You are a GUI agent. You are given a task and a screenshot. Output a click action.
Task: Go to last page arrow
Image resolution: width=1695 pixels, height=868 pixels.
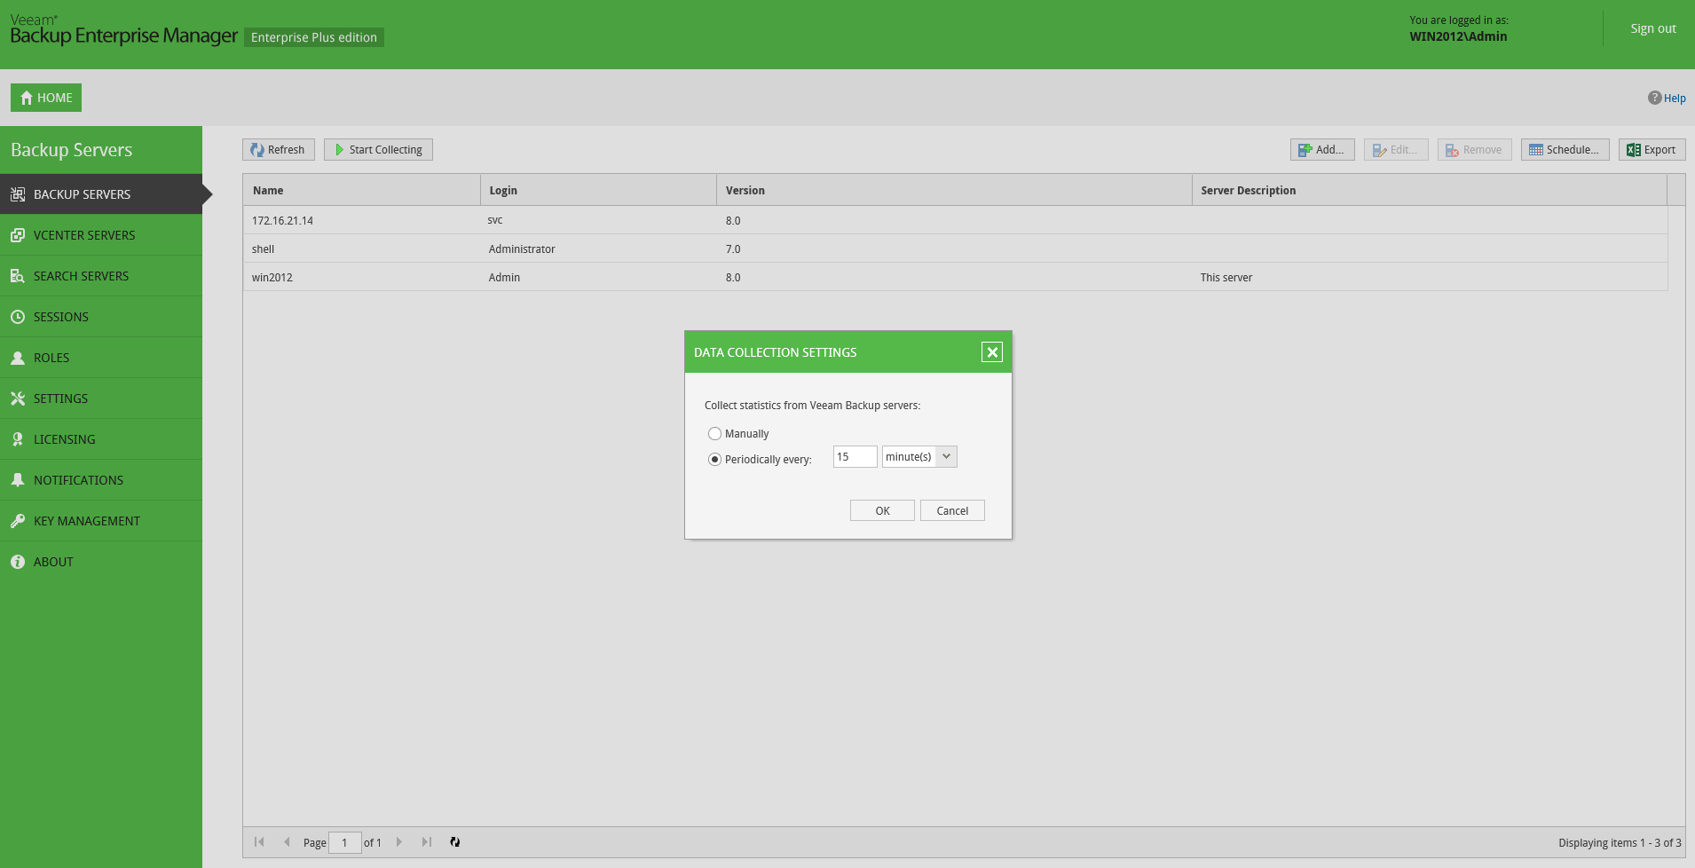(427, 842)
